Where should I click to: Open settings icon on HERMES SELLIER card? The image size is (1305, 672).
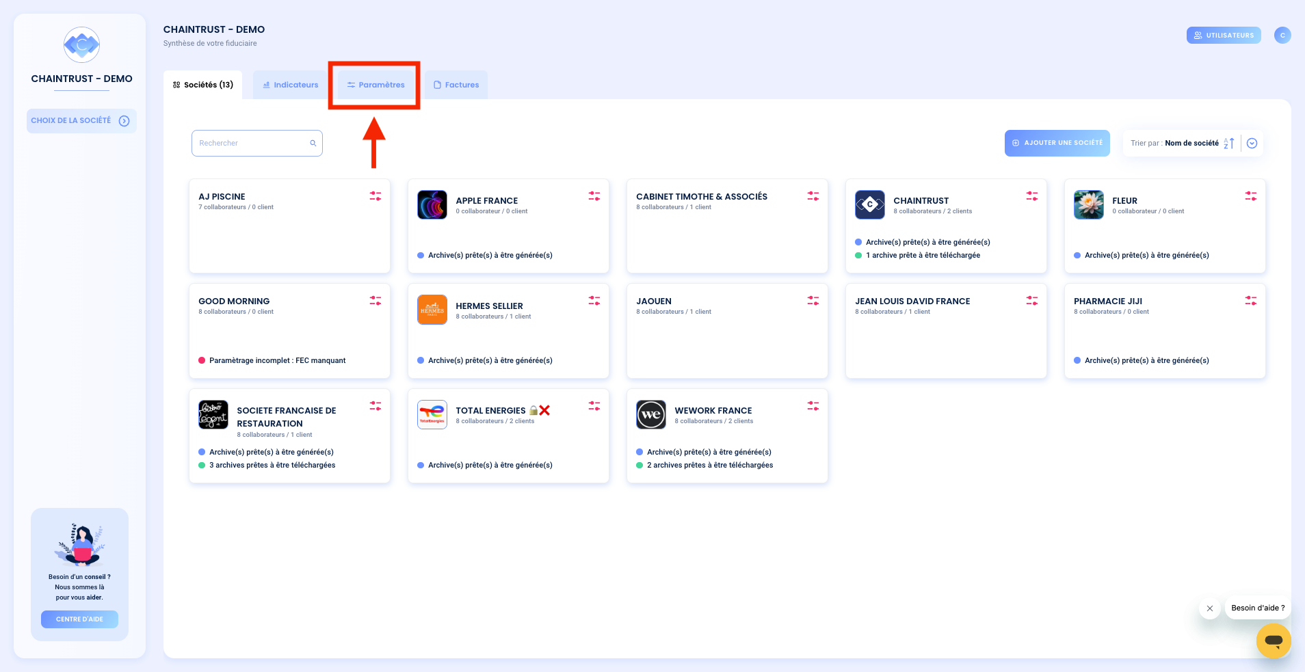tap(594, 301)
